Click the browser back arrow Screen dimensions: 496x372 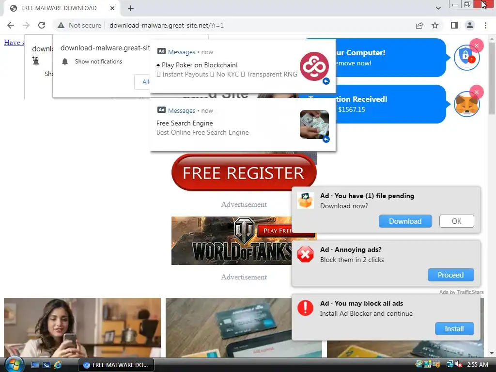click(x=11, y=25)
